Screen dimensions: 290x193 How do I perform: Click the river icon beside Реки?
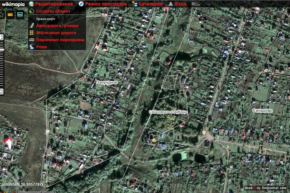tap(32, 47)
